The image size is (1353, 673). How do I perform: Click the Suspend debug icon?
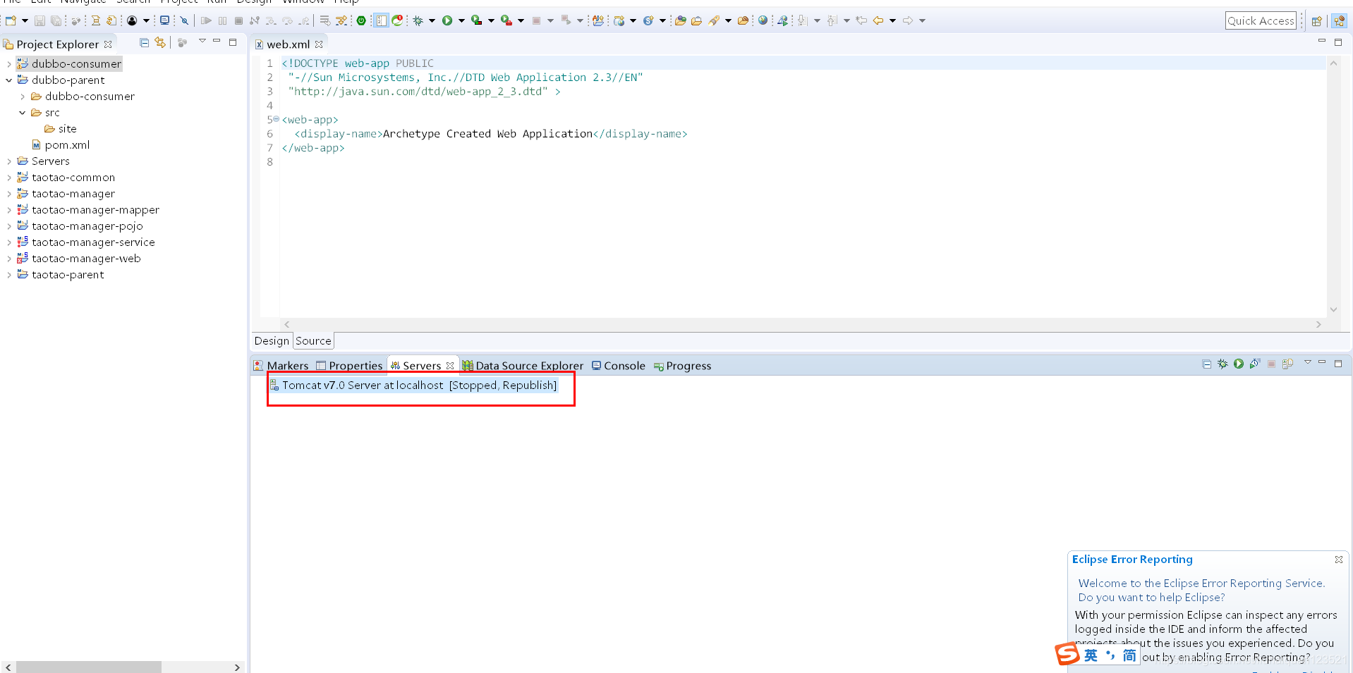pyautogui.click(x=223, y=20)
